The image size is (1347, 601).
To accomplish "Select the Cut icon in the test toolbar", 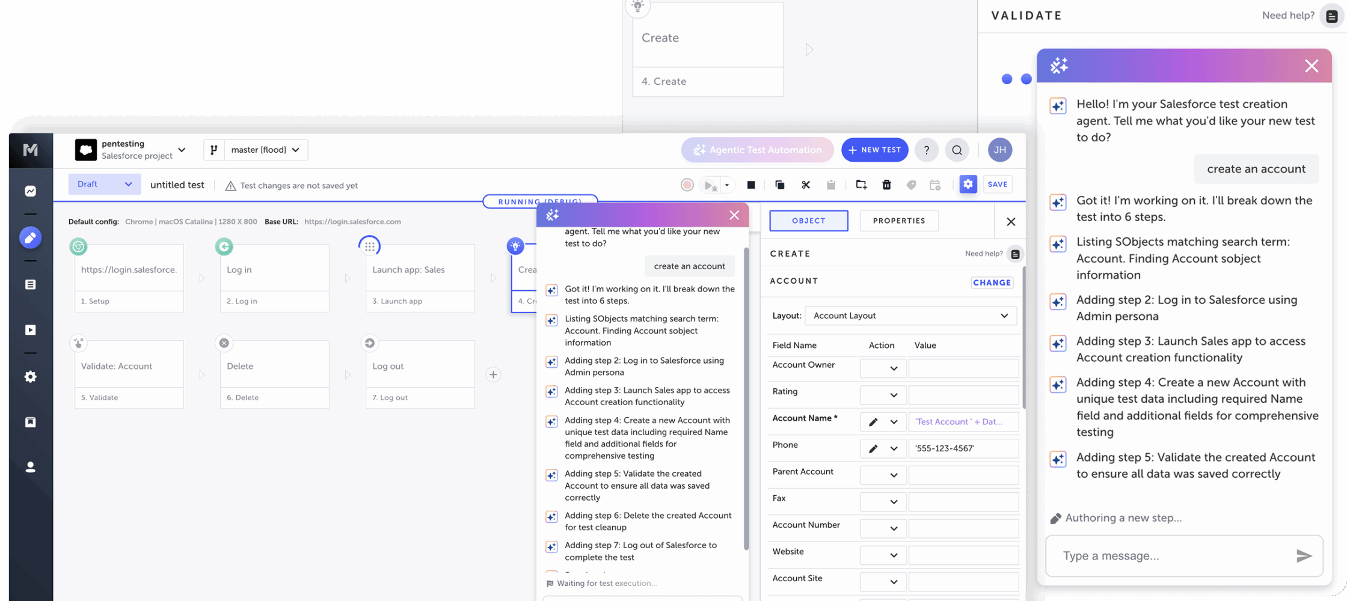I will tap(806, 185).
